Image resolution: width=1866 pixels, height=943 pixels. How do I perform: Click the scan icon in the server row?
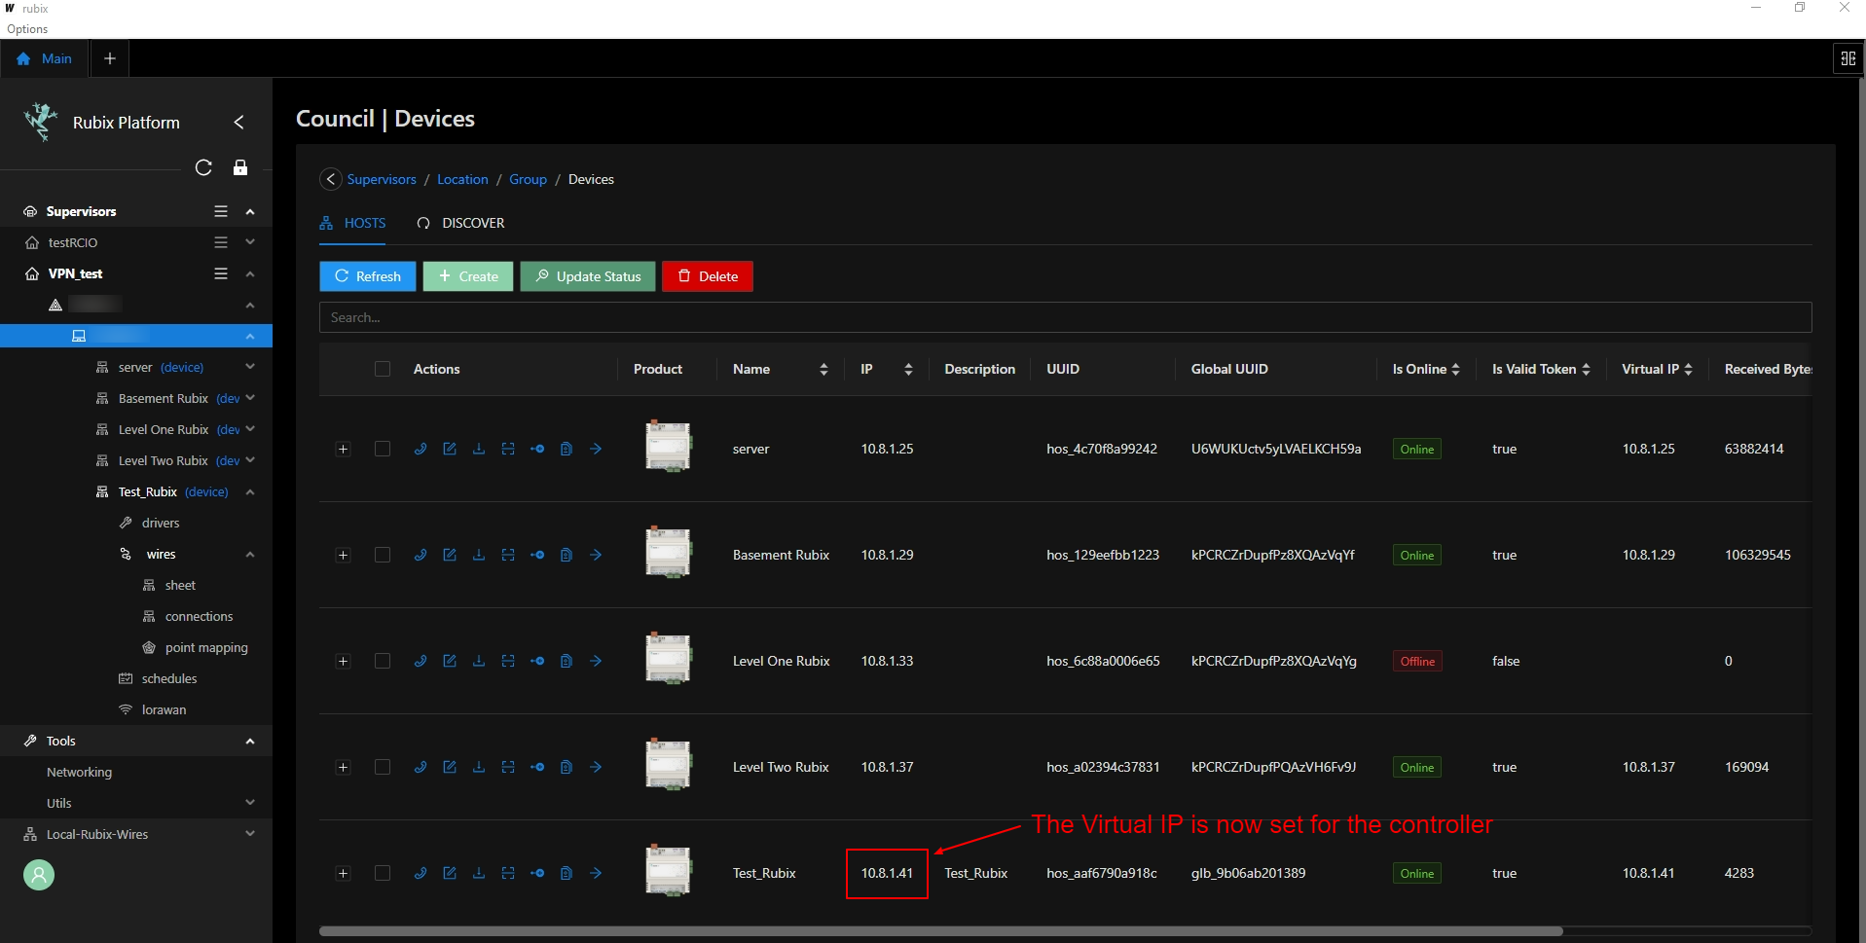tap(508, 449)
